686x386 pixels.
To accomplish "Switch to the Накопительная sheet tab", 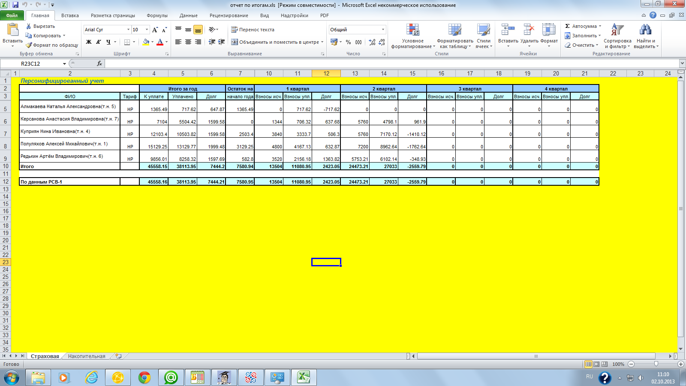I will pos(87,356).
